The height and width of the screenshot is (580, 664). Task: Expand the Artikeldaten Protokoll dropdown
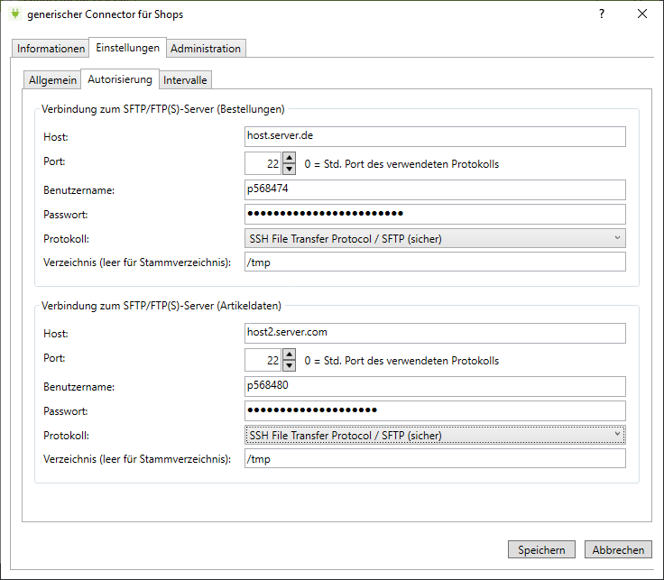(436, 435)
